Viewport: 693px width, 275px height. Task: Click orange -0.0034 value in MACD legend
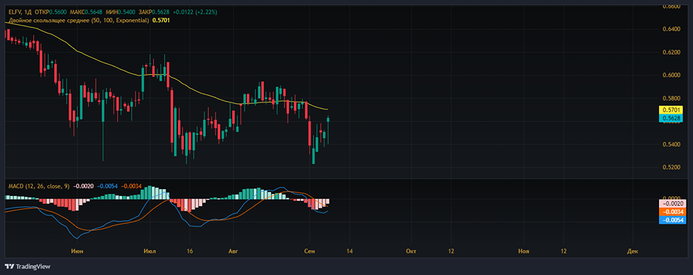pyautogui.click(x=131, y=186)
